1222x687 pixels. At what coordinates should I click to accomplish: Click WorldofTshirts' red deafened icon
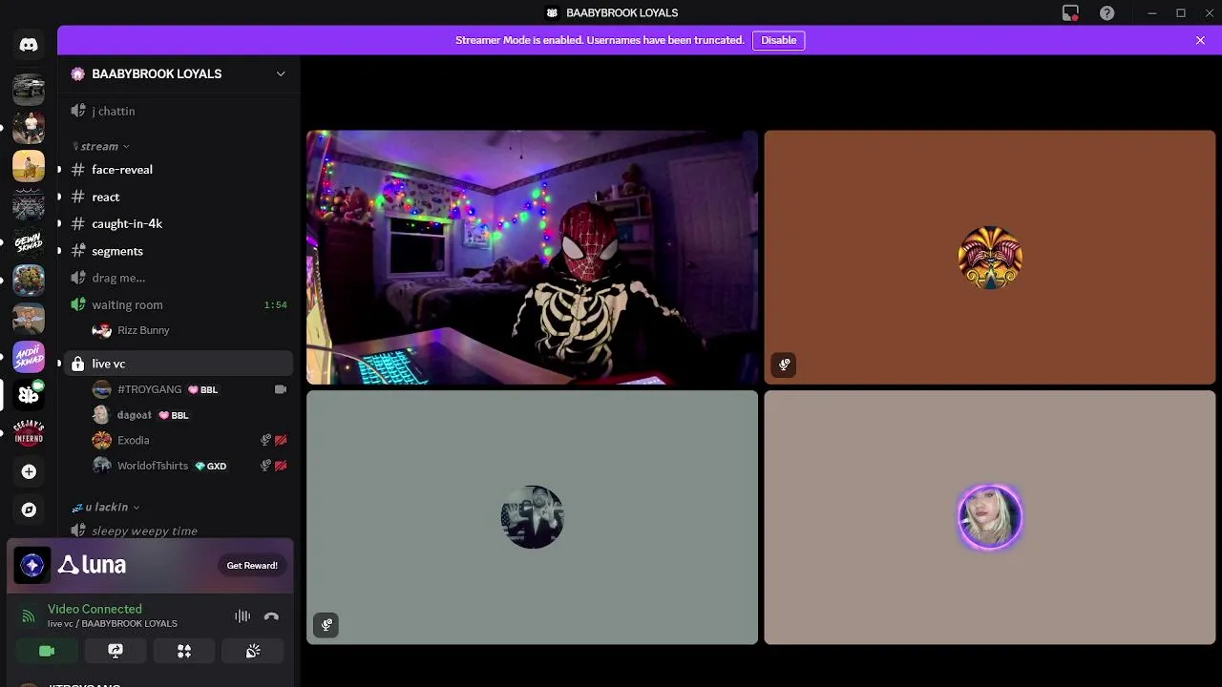pos(281,466)
